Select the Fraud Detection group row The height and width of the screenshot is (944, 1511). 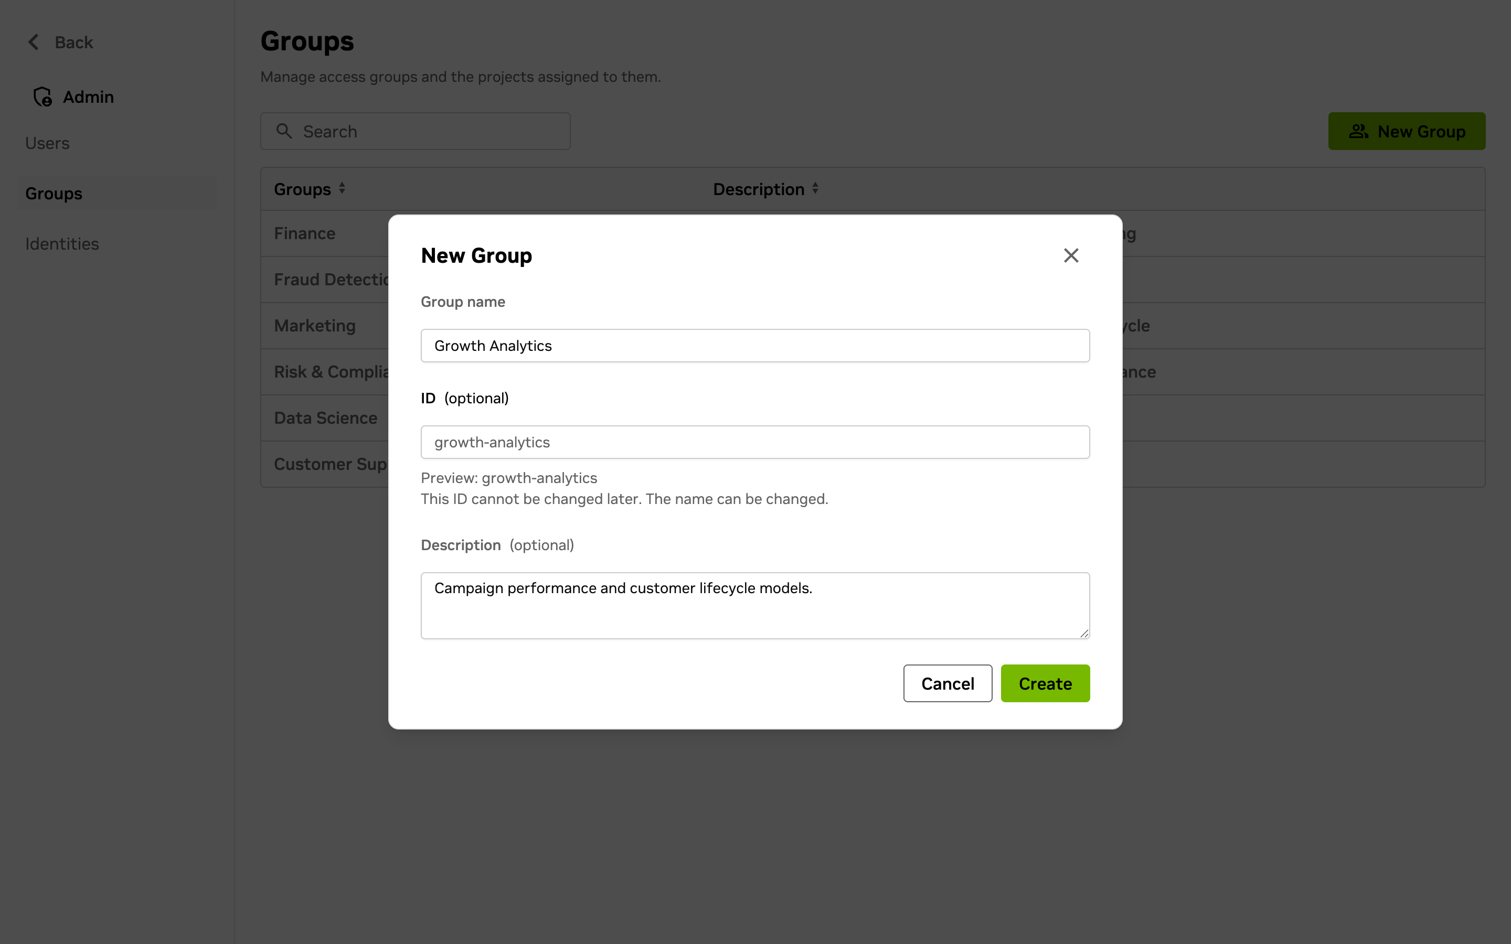pos(873,280)
